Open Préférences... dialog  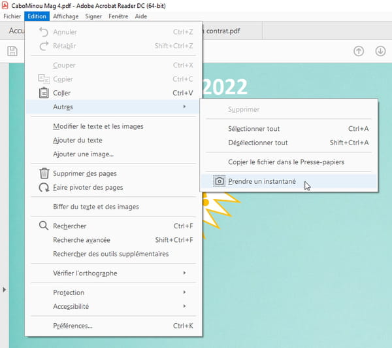(113, 326)
